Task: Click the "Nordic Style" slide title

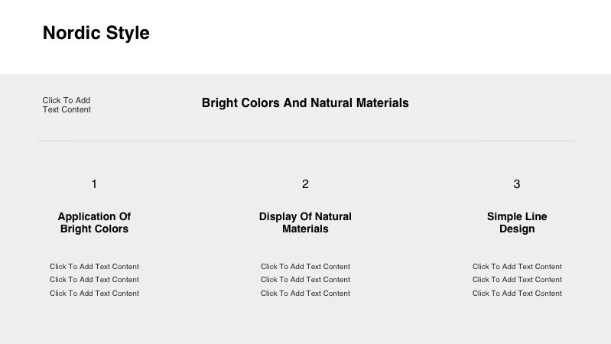Action: [x=96, y=33]
